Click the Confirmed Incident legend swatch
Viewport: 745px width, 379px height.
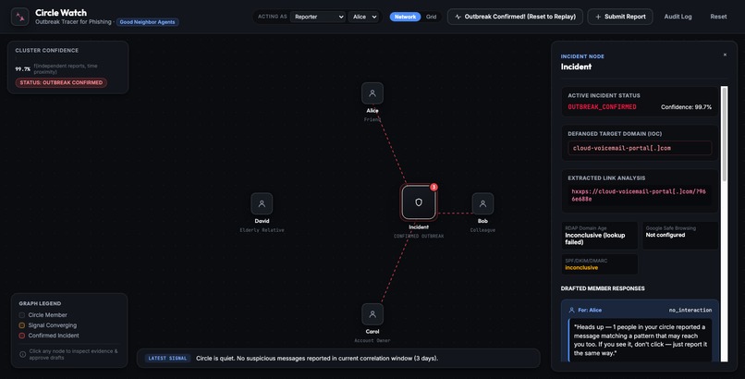[x=22, y=336]
